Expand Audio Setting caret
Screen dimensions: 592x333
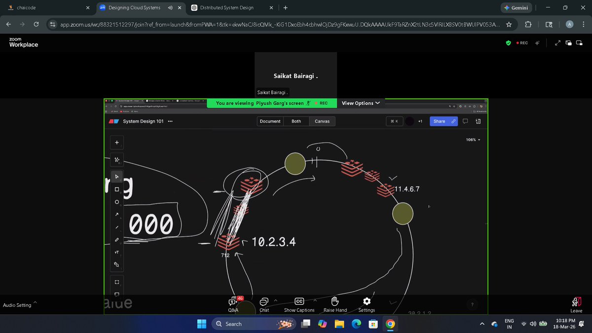[x=35, y=302]
